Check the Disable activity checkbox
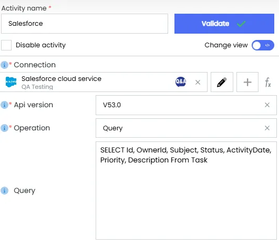The height and width of the screenshot is (245, 279). tap(6, 45)
